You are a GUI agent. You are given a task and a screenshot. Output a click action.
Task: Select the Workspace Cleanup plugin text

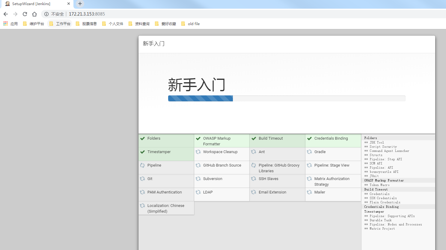[x=220, y=152]
